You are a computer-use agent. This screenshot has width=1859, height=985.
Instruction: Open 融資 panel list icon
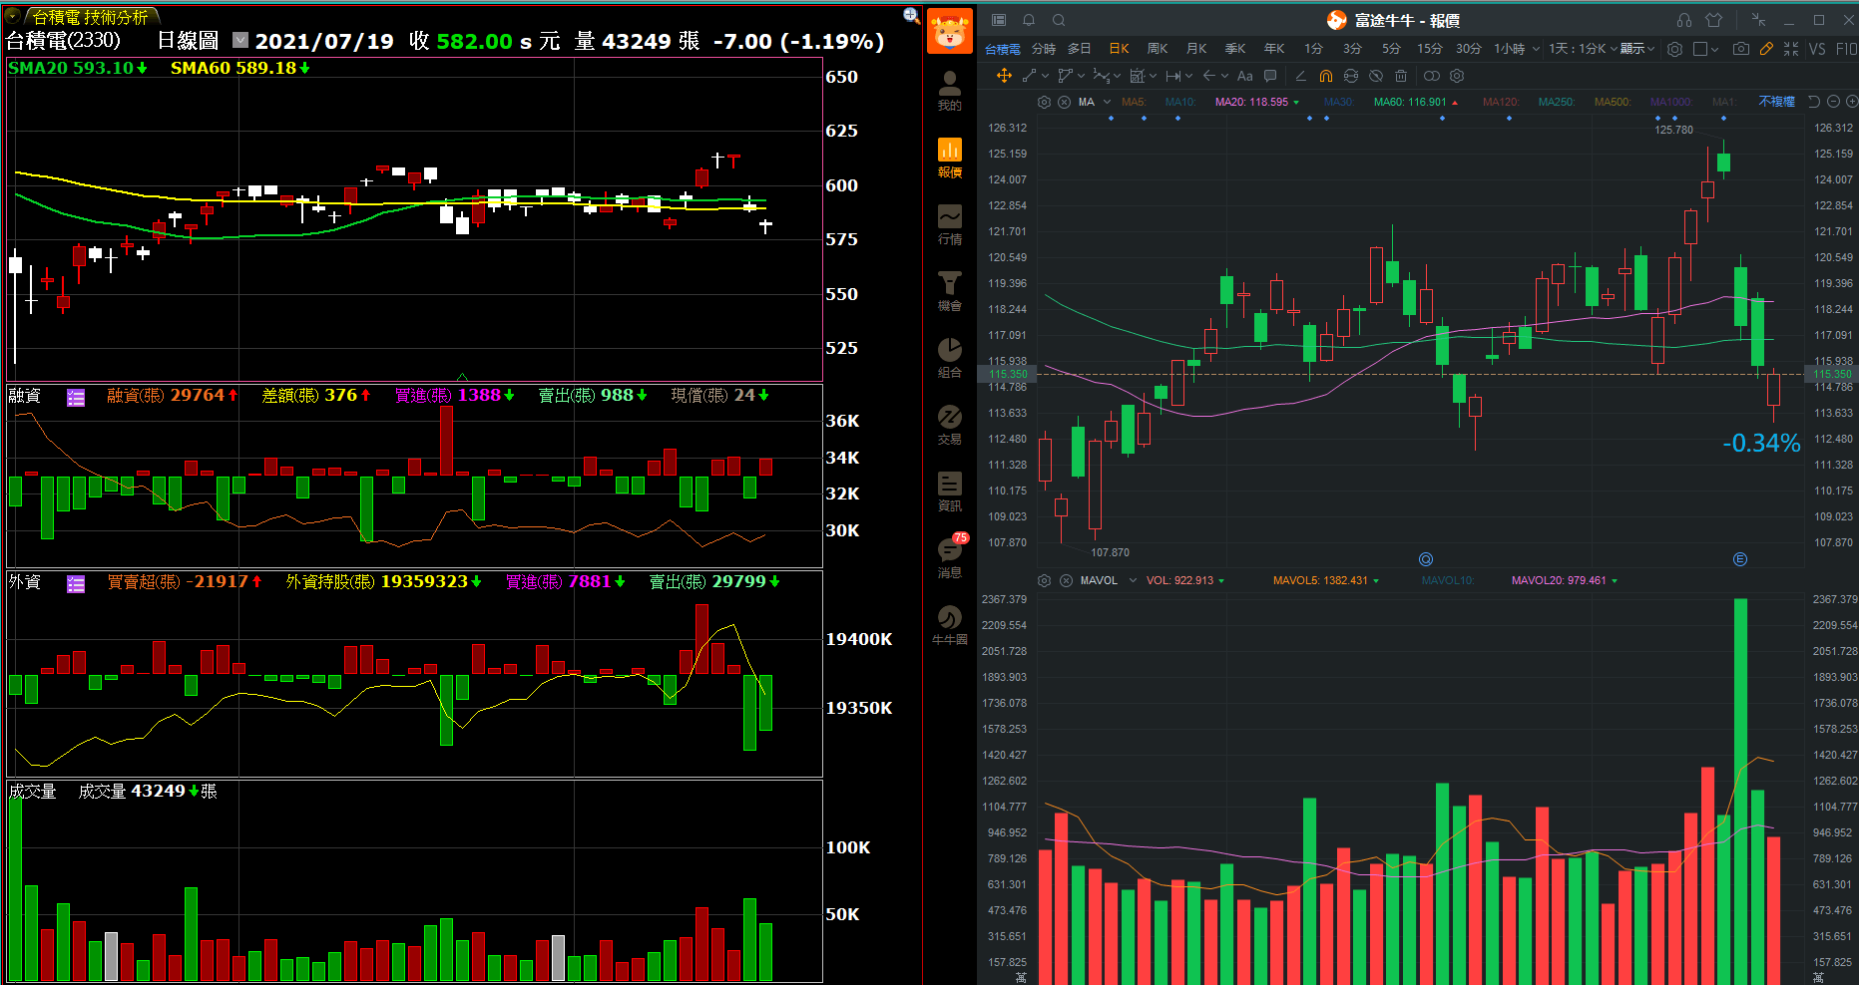click(76, 398)
